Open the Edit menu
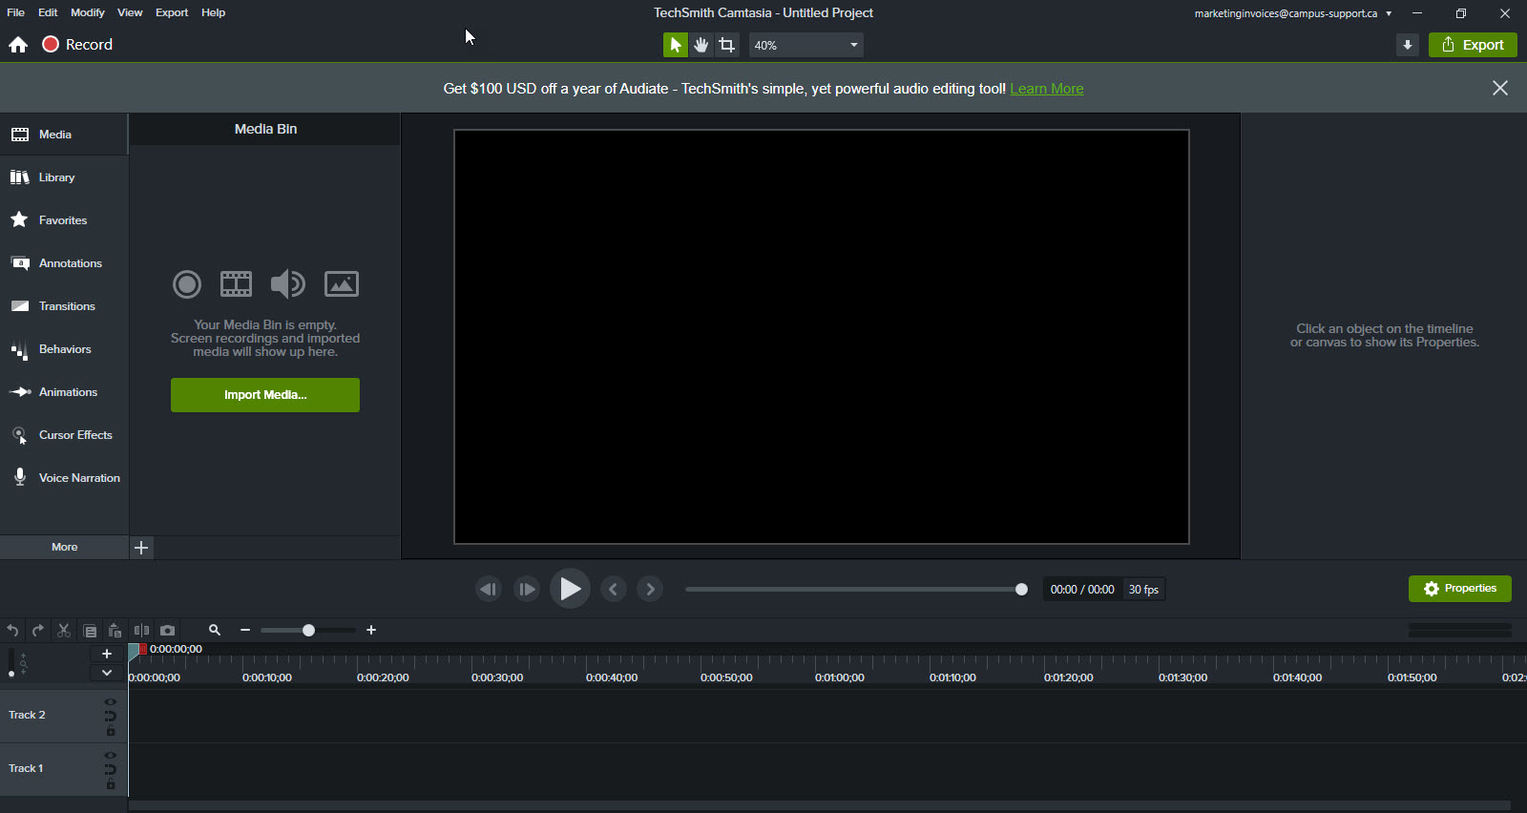Image resolution: width=1527 pixels, height=813 pixels. [48, 12]
